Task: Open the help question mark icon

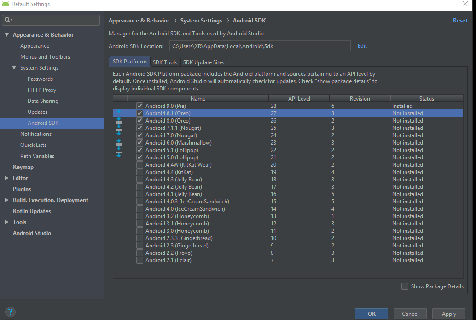Action: click(x=10, y=312)
